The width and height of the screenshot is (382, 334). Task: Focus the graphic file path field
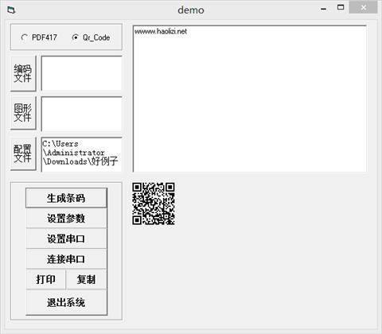click(82, 114)
